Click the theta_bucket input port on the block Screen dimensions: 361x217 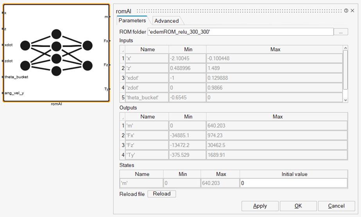pos(3,77)
